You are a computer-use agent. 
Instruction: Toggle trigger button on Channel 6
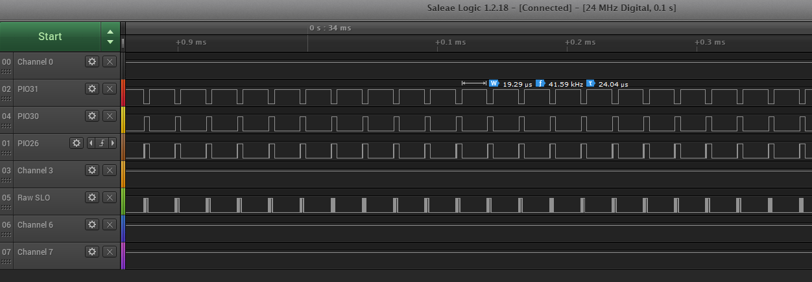pos(110,224)
